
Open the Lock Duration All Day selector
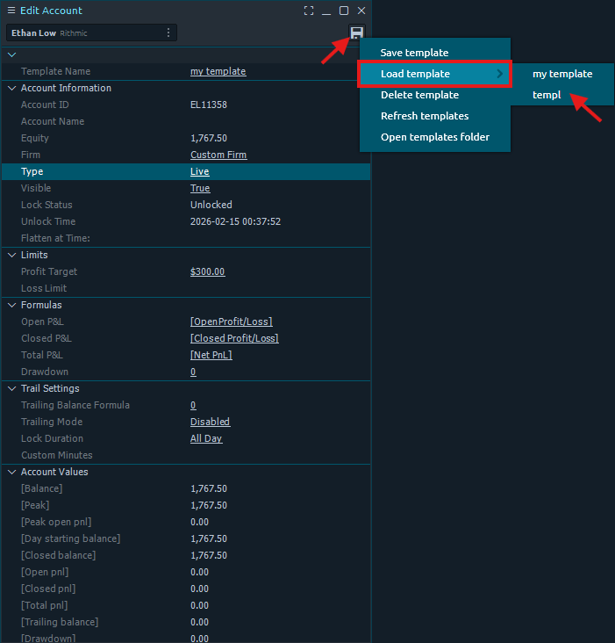(x=206, y=438)
